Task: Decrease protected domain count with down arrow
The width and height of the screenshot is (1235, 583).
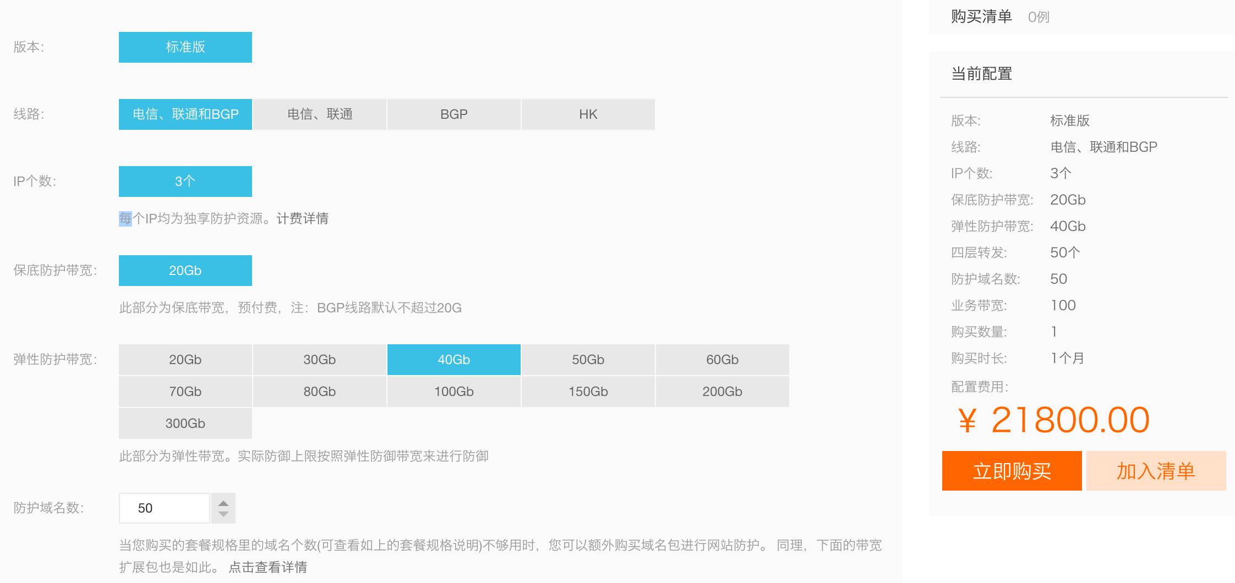Action: click(x=223, y=514)
